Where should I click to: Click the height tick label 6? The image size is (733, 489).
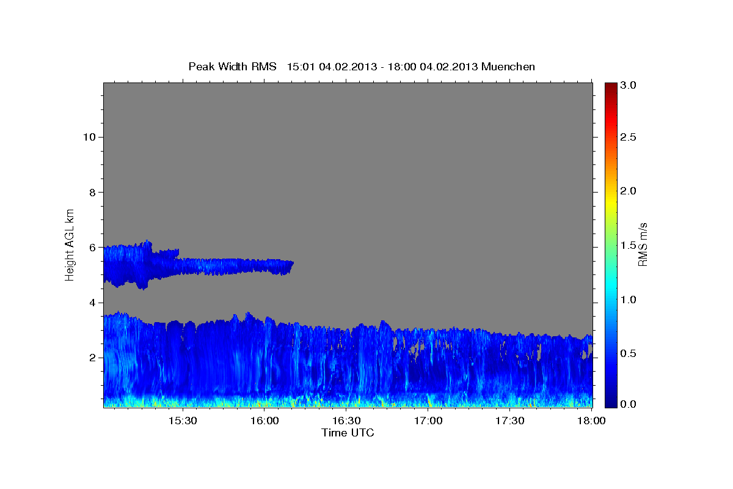pyautogui.click(x=92, y=248)
